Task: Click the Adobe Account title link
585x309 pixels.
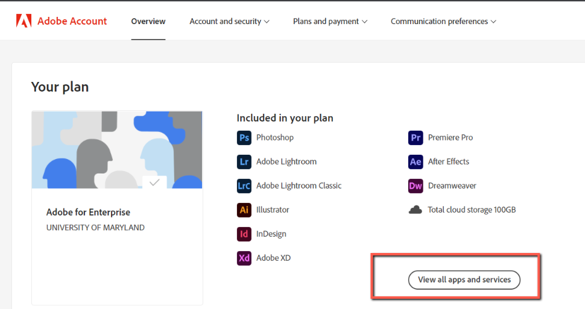Action: 72,21
